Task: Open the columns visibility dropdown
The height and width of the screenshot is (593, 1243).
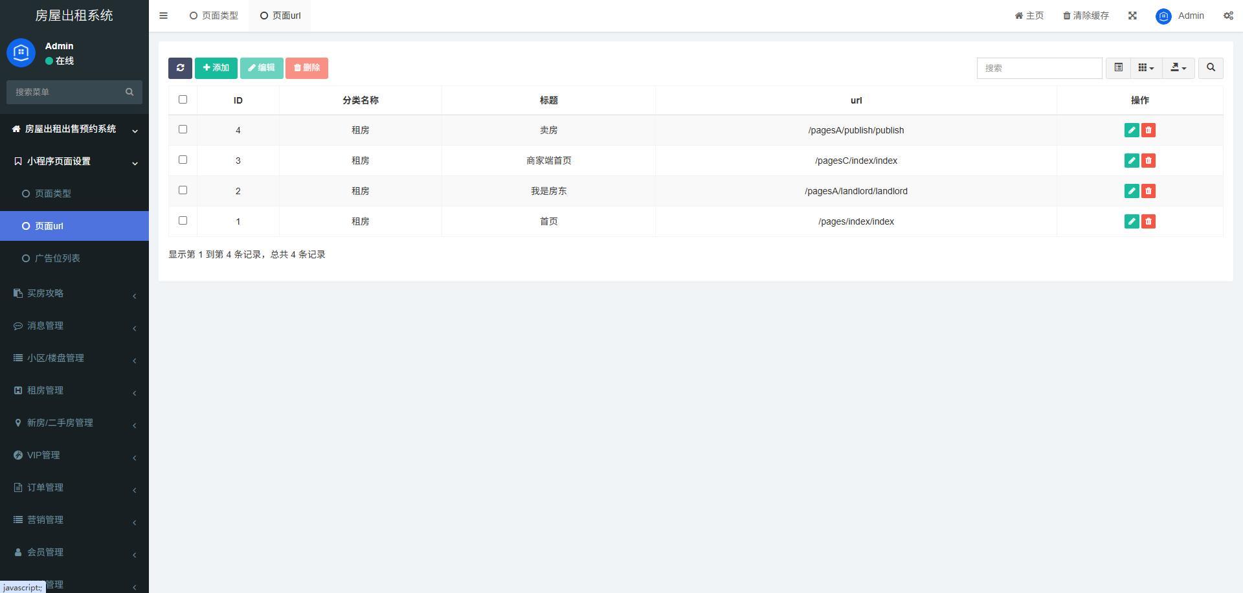Action: pos(1146,68)
